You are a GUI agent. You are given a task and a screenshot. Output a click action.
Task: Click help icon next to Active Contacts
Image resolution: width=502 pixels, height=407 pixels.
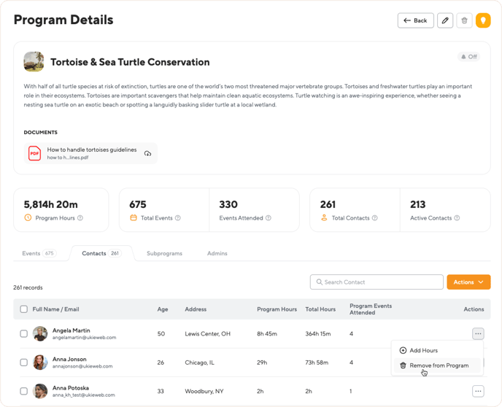pyautogui.click(x=457, y=218)
